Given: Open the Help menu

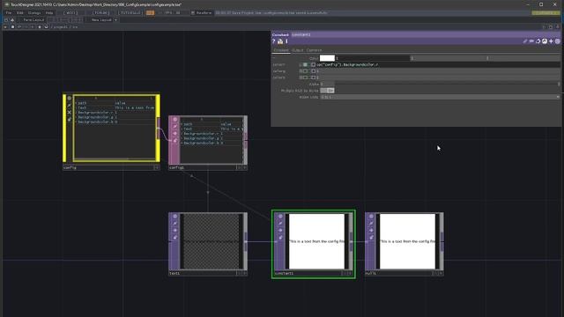Looking at the screenshot, I should [x=49, y=13].
